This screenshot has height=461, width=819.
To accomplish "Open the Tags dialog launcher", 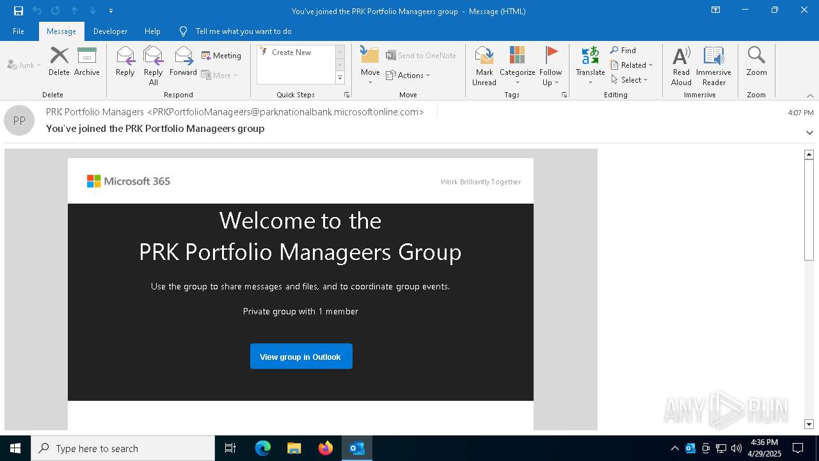I will [x=564, y=95].
